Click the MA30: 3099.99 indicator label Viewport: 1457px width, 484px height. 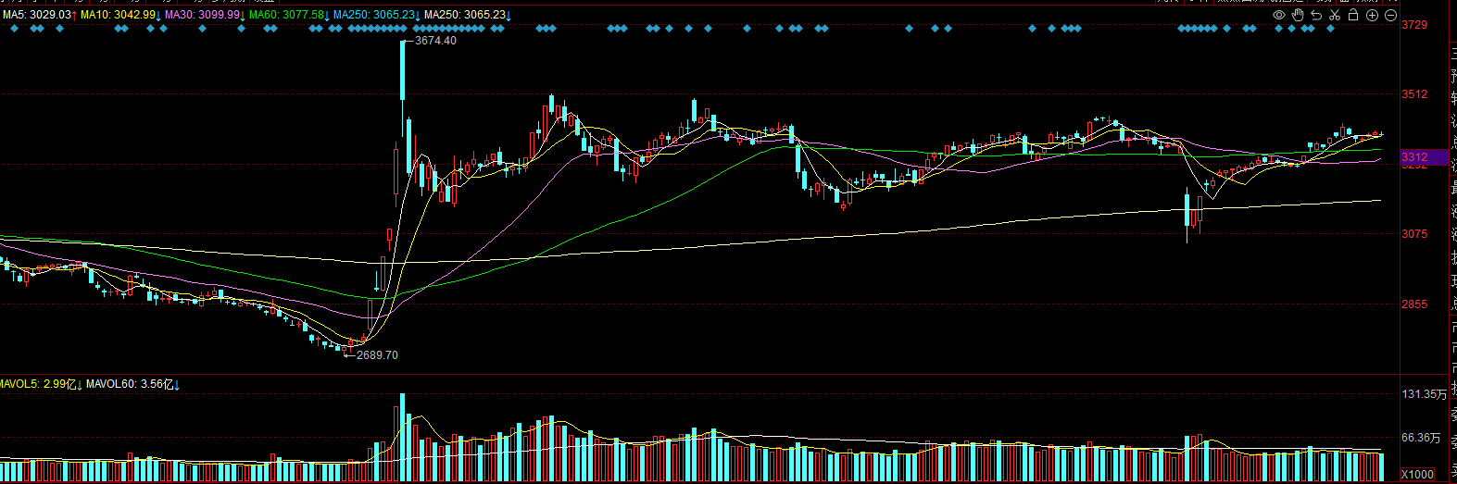205,16
